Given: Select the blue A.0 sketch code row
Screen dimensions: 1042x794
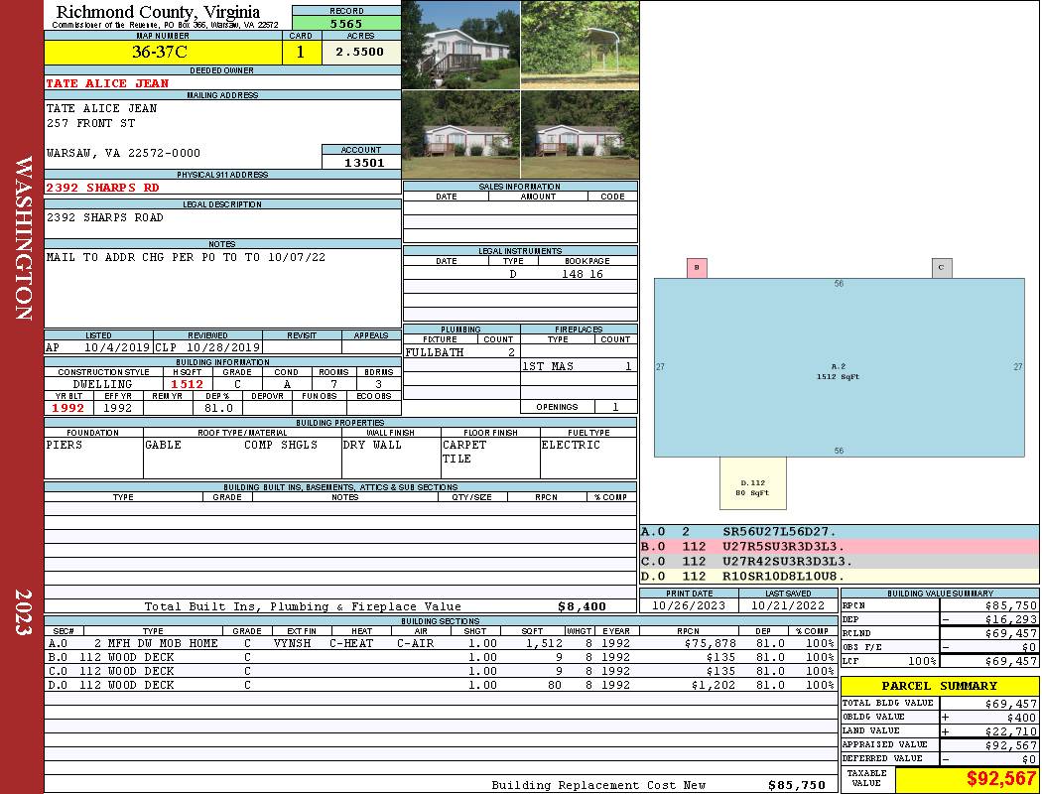Looking at the screenshot, I should pyautogui.click(x=839, y=532).
